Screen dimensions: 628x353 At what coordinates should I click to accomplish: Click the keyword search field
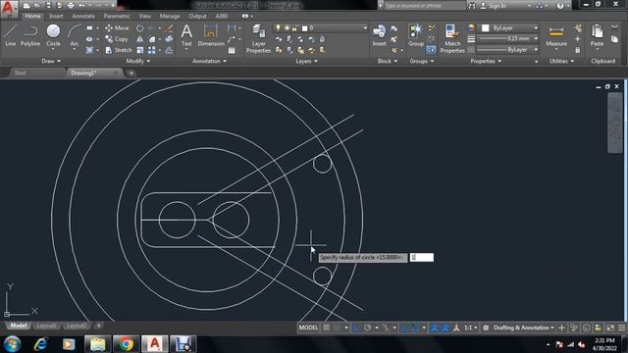pos(424,6)
